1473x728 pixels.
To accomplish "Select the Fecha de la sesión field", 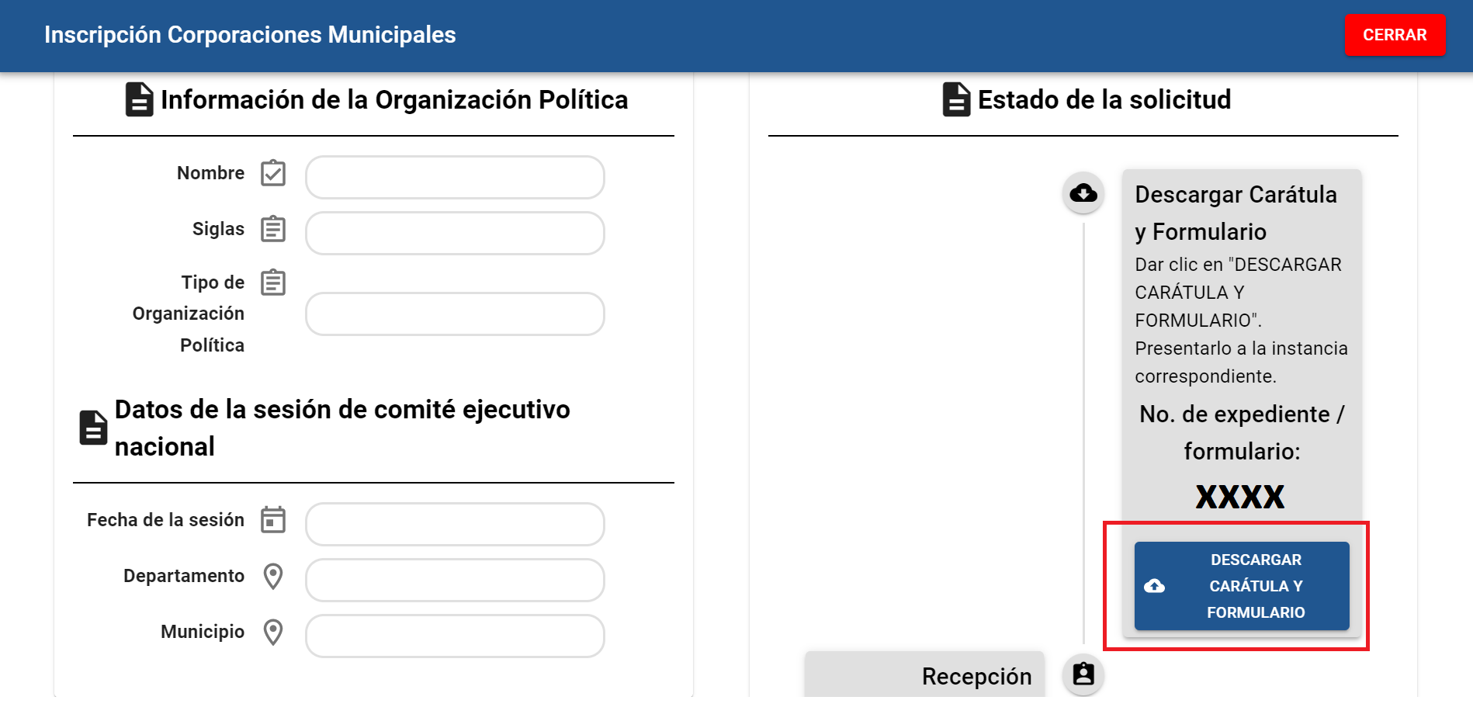I will coord(455,524).
